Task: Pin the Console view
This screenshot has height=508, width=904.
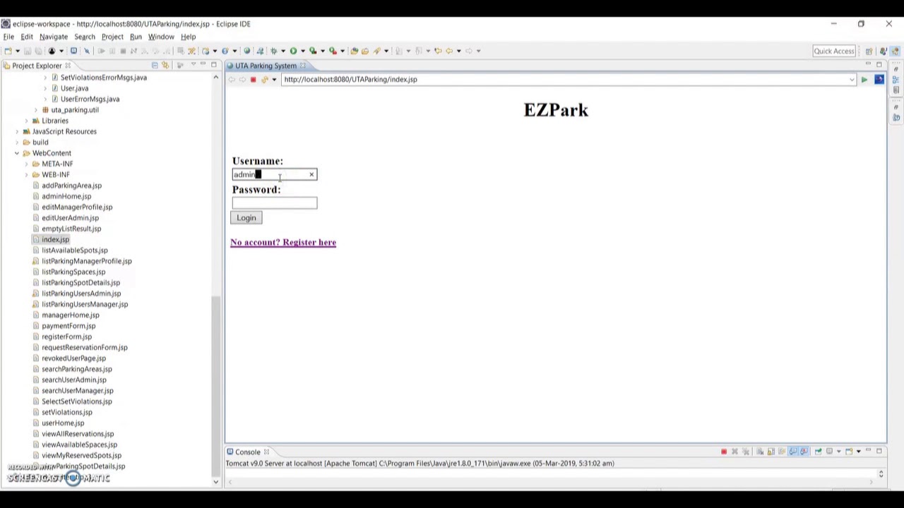Action: click(818, 452)
